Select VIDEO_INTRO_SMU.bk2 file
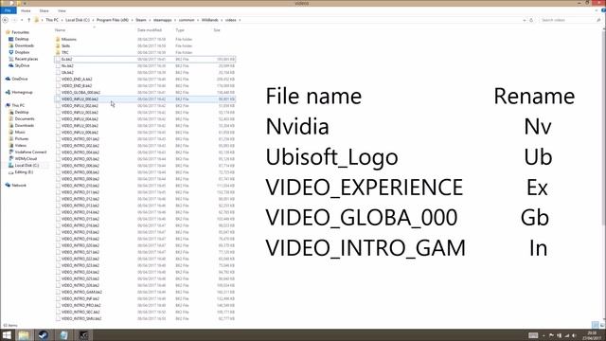 pos(145,318)
